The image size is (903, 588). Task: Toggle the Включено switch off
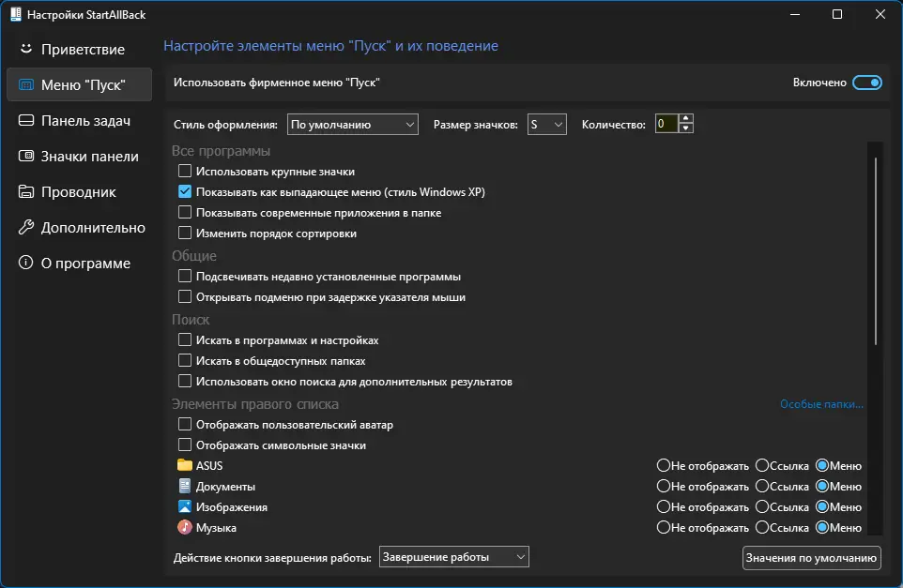point(866,83)
